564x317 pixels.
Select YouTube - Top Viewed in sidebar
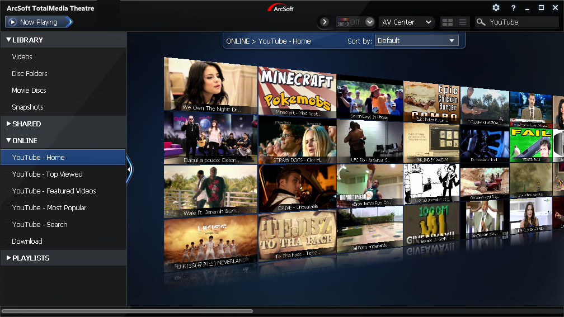coord(47,174)
